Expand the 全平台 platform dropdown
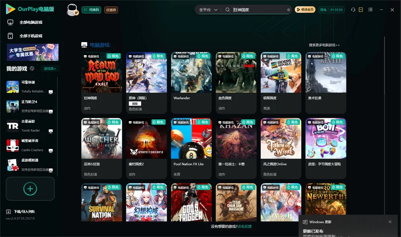This screenshot has width=401, height=237. click(x=208, y=10)
